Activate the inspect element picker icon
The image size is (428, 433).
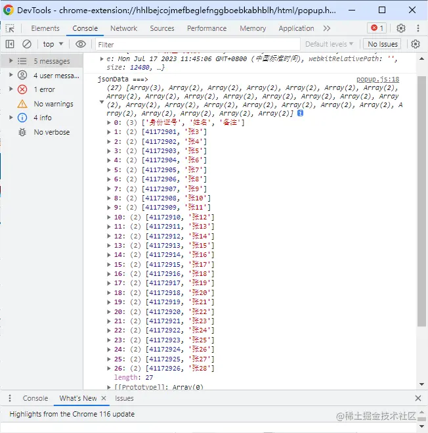pyautogui.click(x=10, y=28)
